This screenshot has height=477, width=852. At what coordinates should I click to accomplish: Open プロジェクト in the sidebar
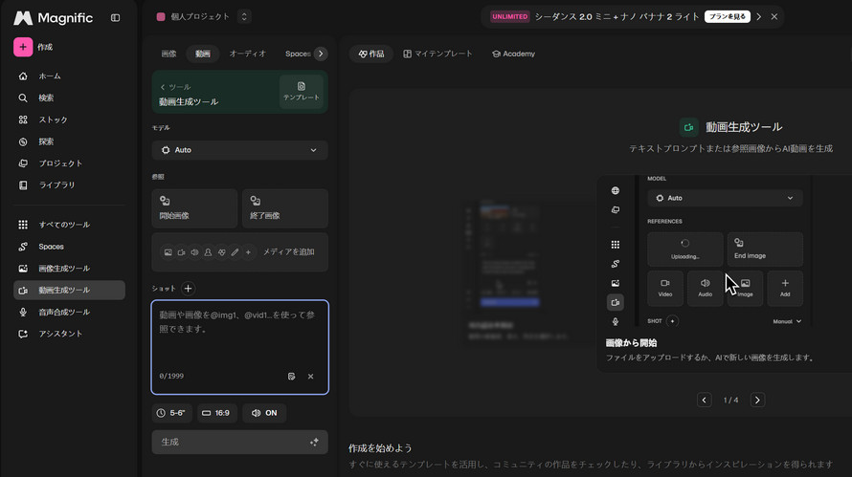(69, 163)
